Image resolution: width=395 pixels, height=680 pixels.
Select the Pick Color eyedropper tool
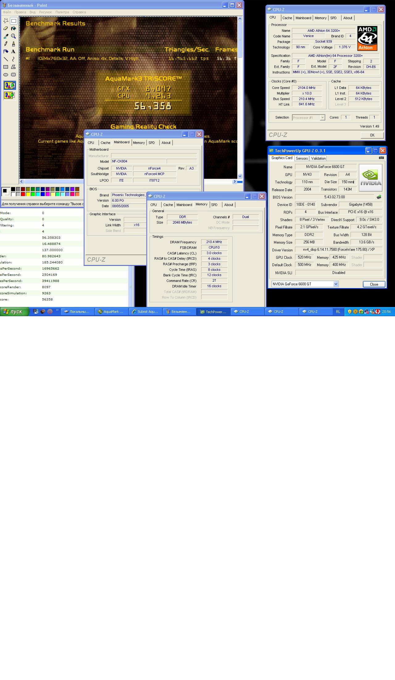point(6,36)
